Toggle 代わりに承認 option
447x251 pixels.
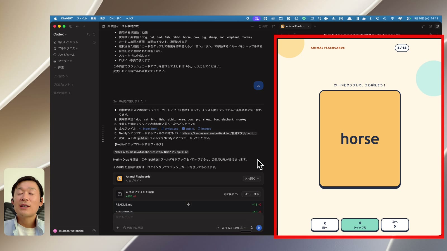[x=133, y=228]
